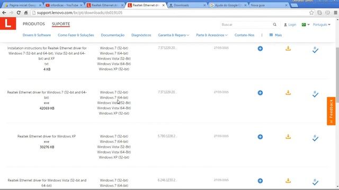Bookmark this page with star icon
The width and height of the screenshot is (339, 190).
(x=311, y=13)
